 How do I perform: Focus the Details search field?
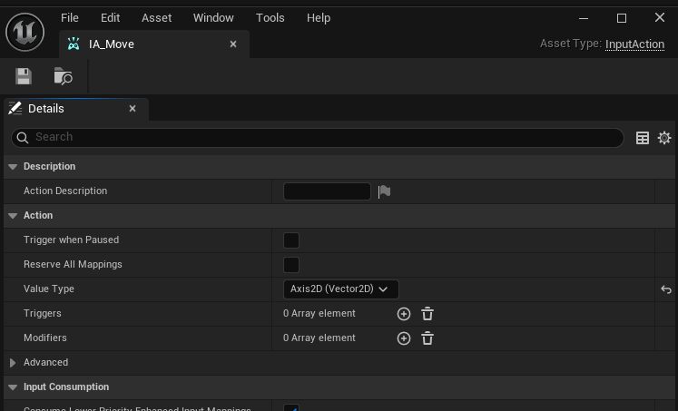tap(318, 137)
